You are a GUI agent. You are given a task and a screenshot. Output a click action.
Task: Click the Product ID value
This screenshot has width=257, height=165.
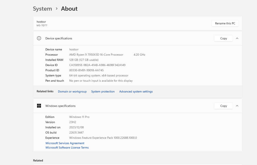(x=86, y=70)
